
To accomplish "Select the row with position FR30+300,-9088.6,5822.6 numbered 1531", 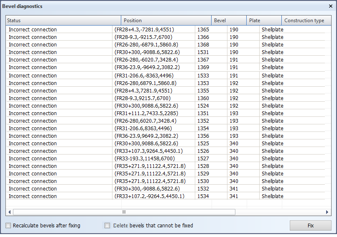I will click(x=203, y=52).
